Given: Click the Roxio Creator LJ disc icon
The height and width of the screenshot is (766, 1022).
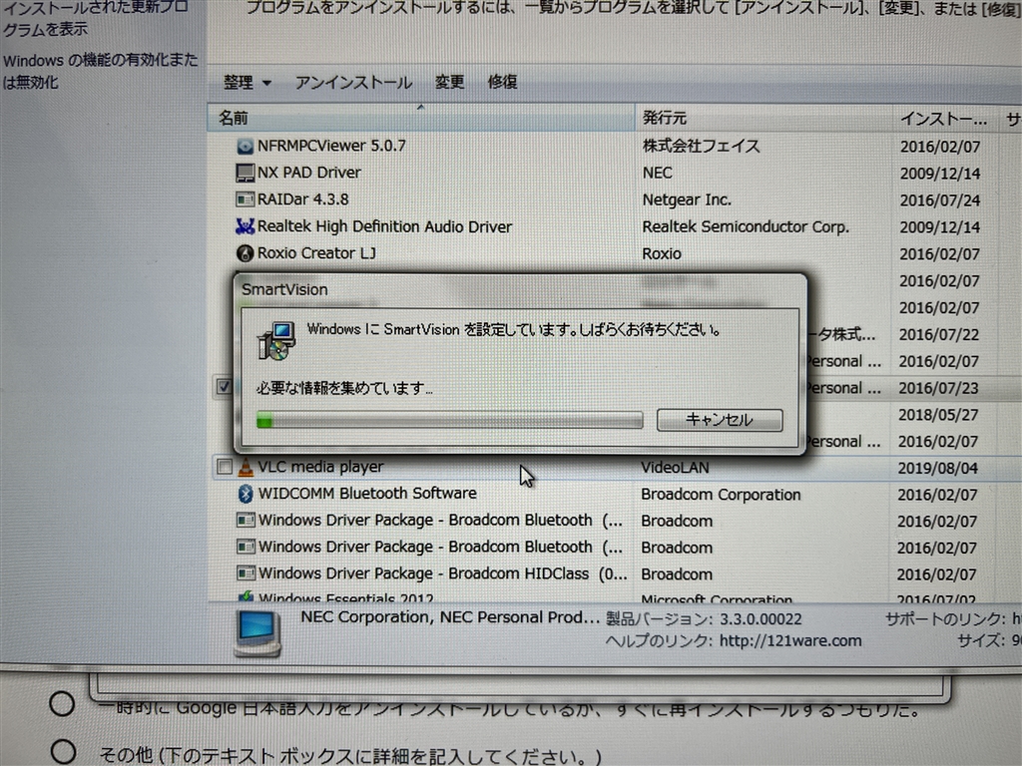Looking at the screenshot, I should (245, 252).
